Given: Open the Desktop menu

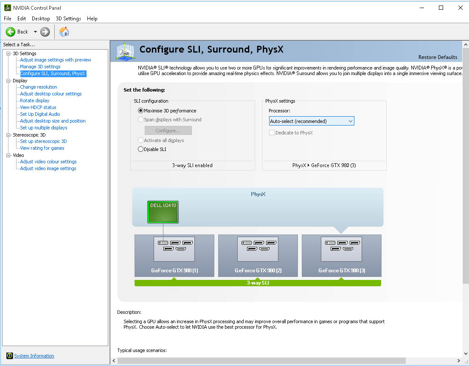Looking at the screenshot, I should click(41, 19).
